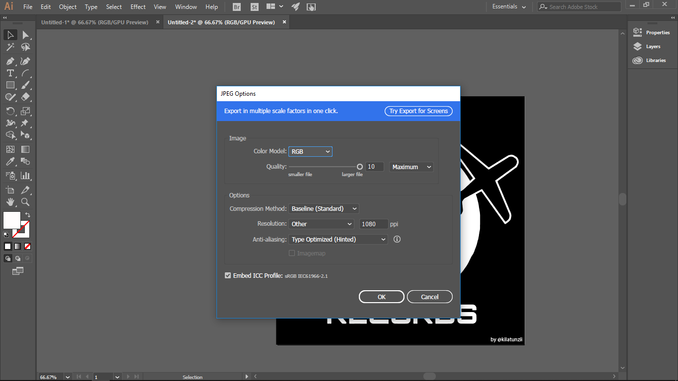Select the Scale tool
This screenshot has height=381, width=678.
pos(25,111)
